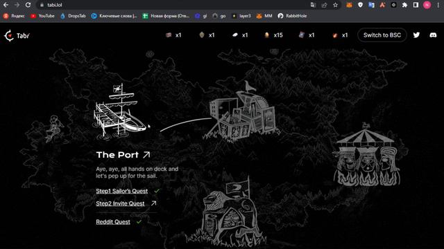Click the arrow icon beside Step2 Invite Quest
Image resolution: width=444 pixels, height=249 pixels.
tap(153, 203)
